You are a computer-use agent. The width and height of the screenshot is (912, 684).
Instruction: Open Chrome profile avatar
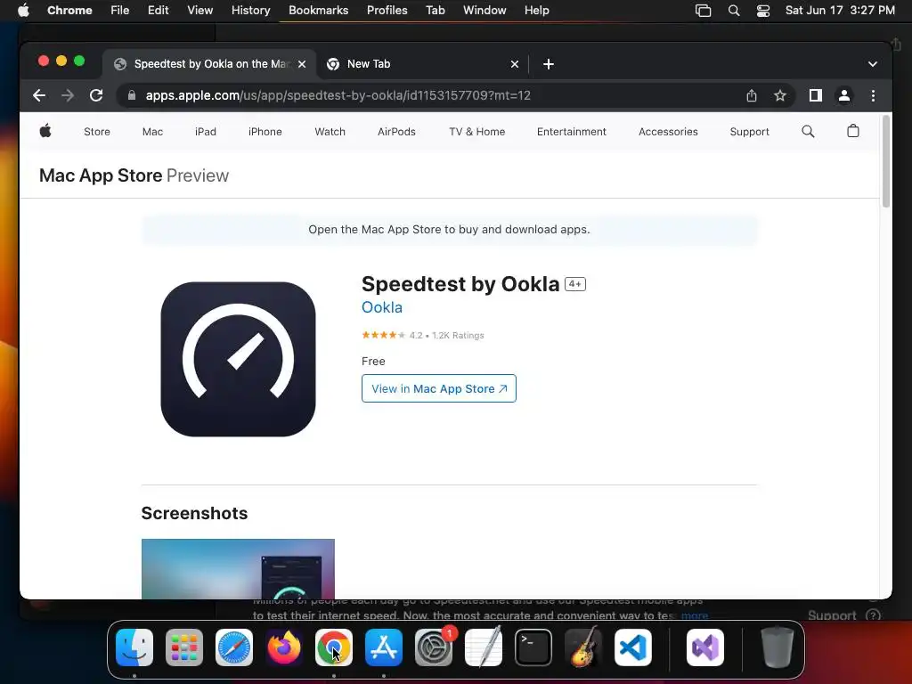844,95
